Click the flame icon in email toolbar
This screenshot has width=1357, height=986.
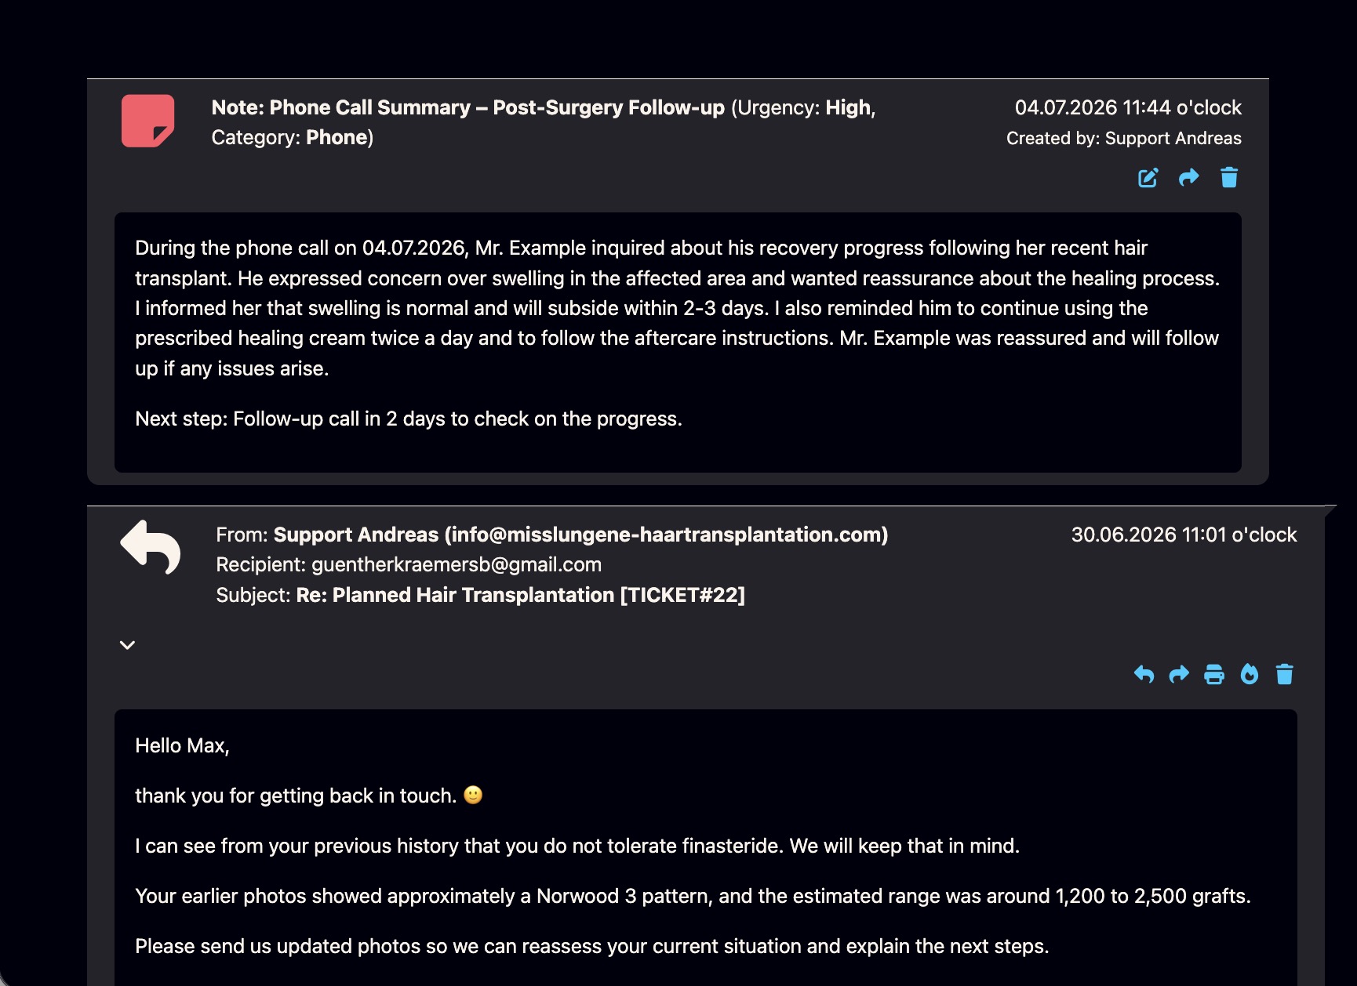[1250, 674]
